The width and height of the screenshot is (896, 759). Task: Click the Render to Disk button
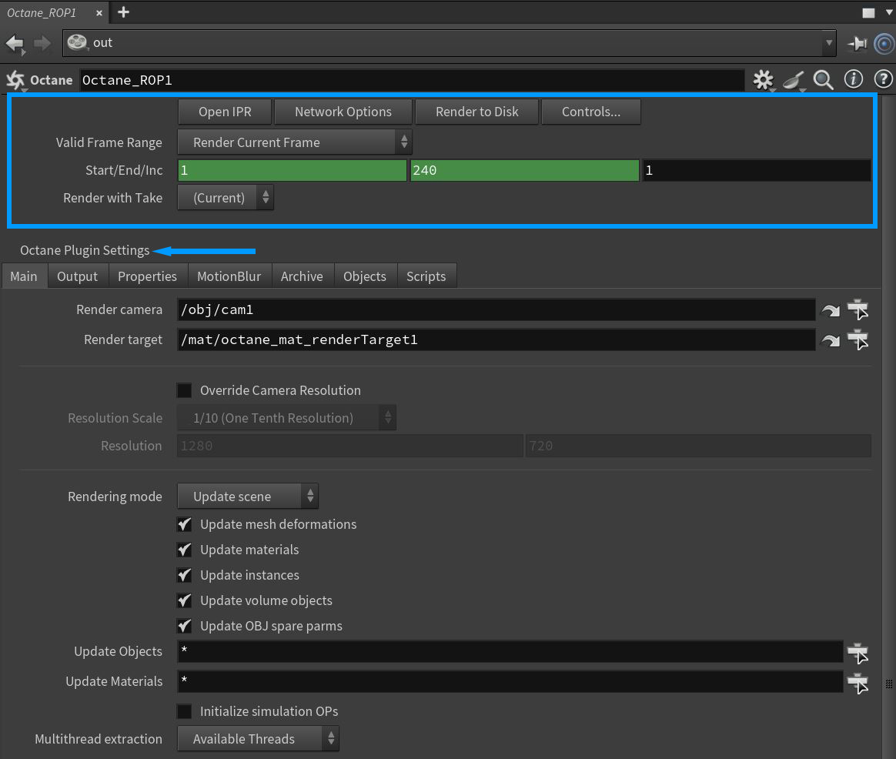click(x=476, y=112)
